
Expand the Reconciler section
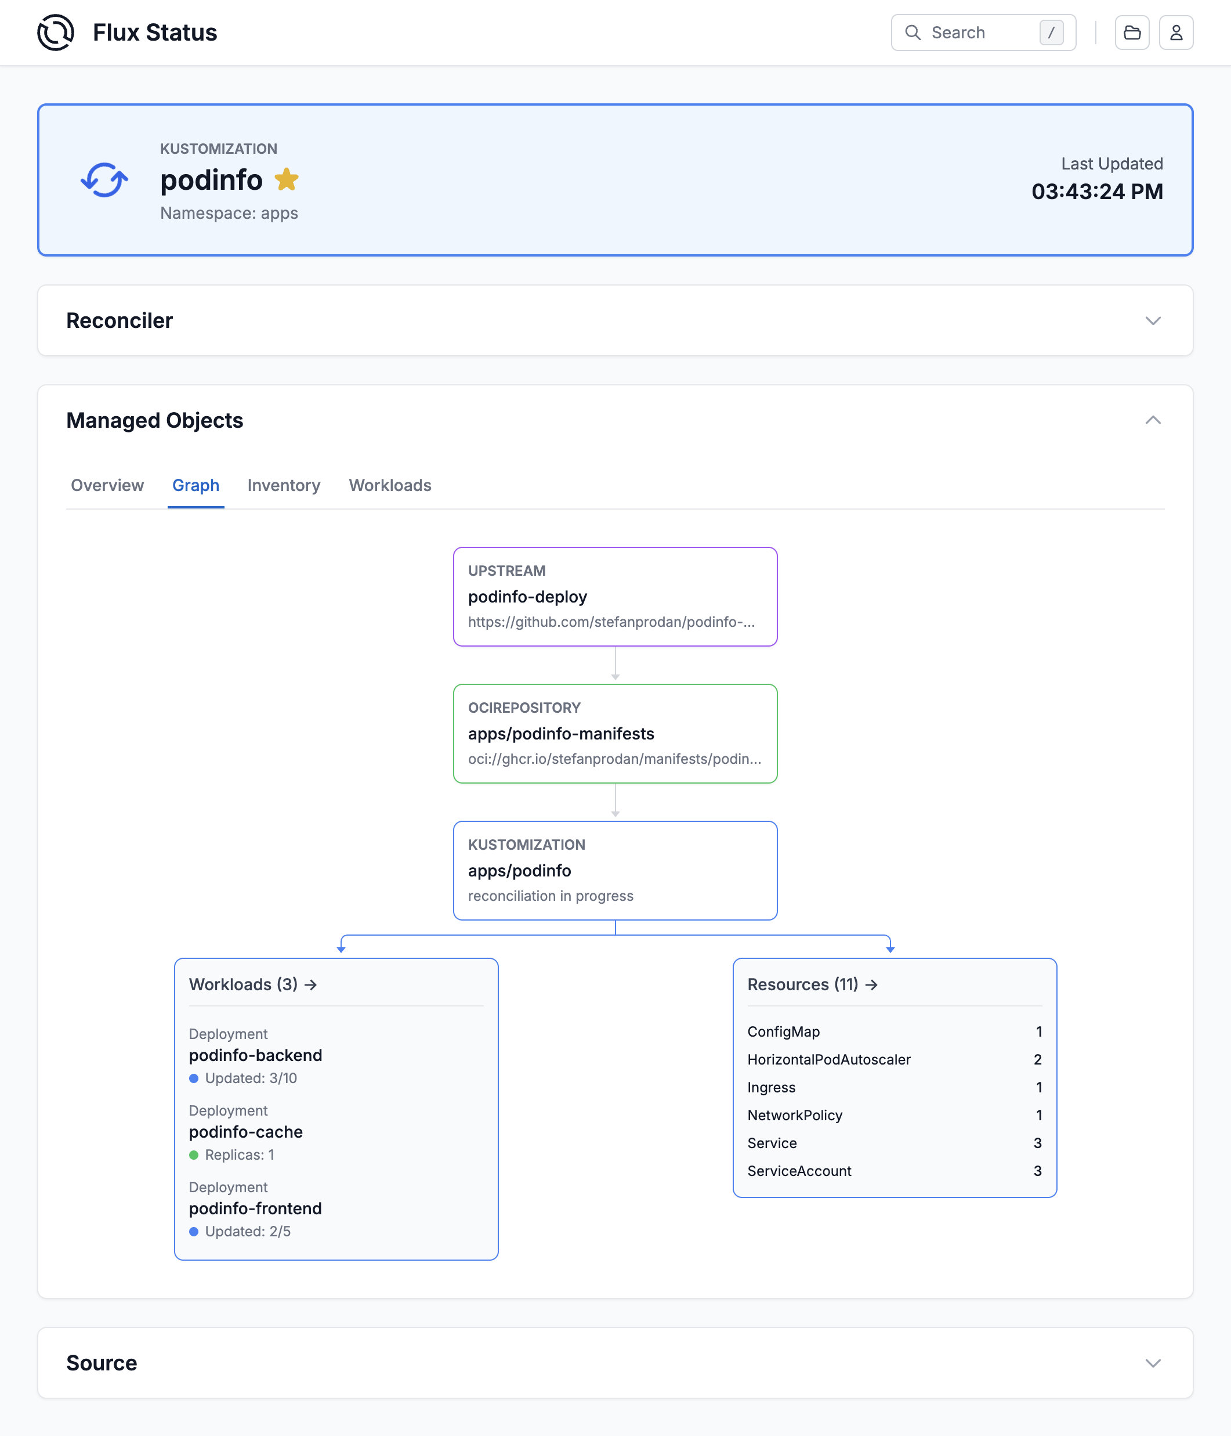pyautogui.click(x=1152, y=321)
